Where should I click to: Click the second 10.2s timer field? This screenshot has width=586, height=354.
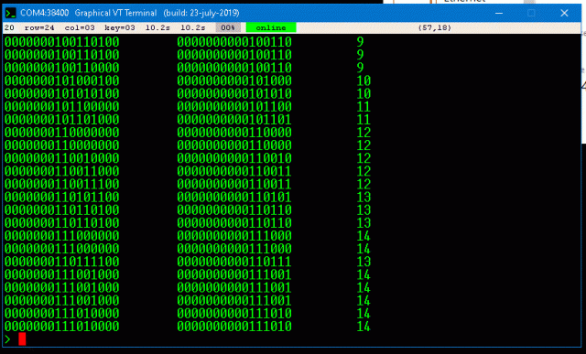193,27
